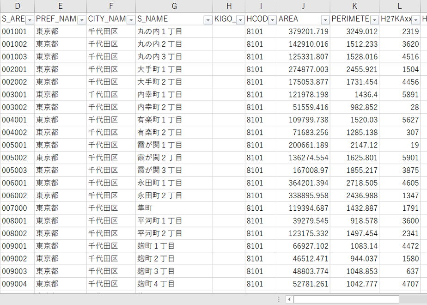Select cell 有楽町１丁目

point(174,120)
